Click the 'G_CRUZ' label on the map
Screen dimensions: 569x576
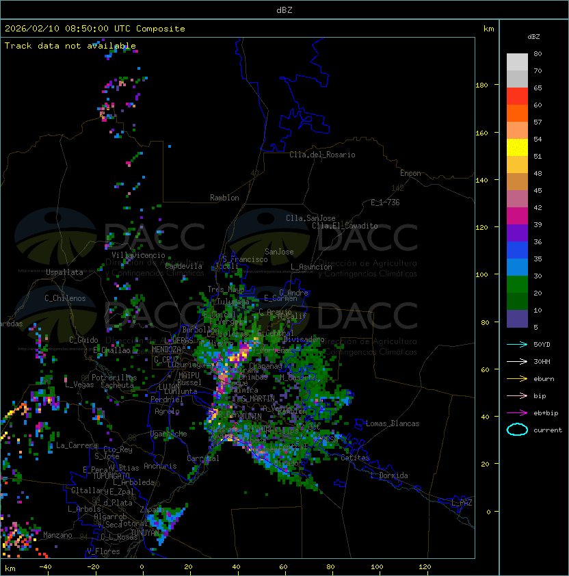pyautogui.click(x=166, y=359)
